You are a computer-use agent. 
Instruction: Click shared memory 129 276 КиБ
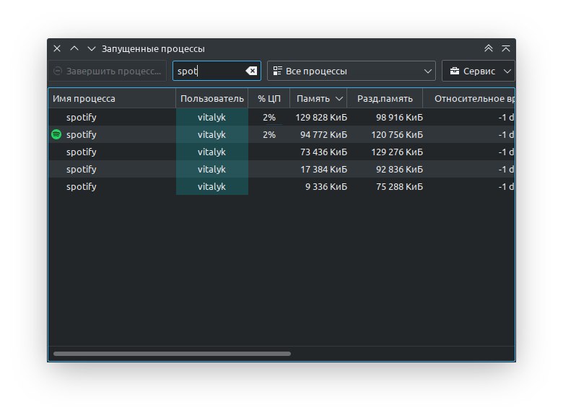397,152
